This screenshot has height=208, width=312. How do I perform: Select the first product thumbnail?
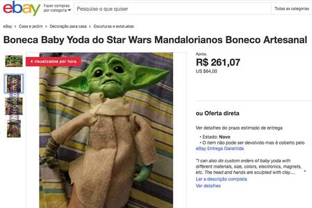click(14, 61)
